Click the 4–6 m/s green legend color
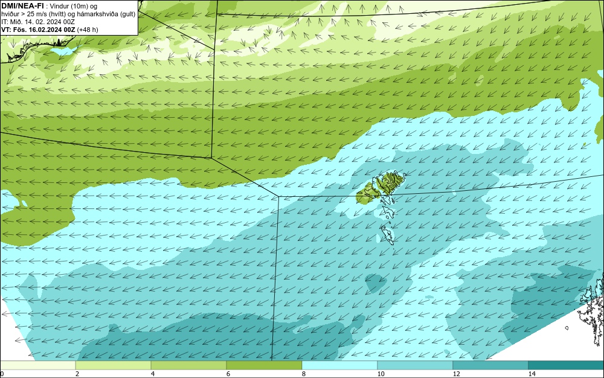Viewport: 604px width, 378px height. coord(188,365)
